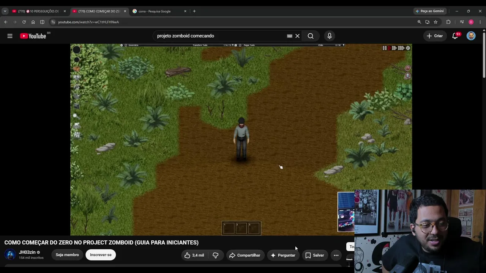Click the 'Pegar Tudo' loot button
The height and width of the screenshot is (273, 486).
pyautogui.click(x=249, y=45)
